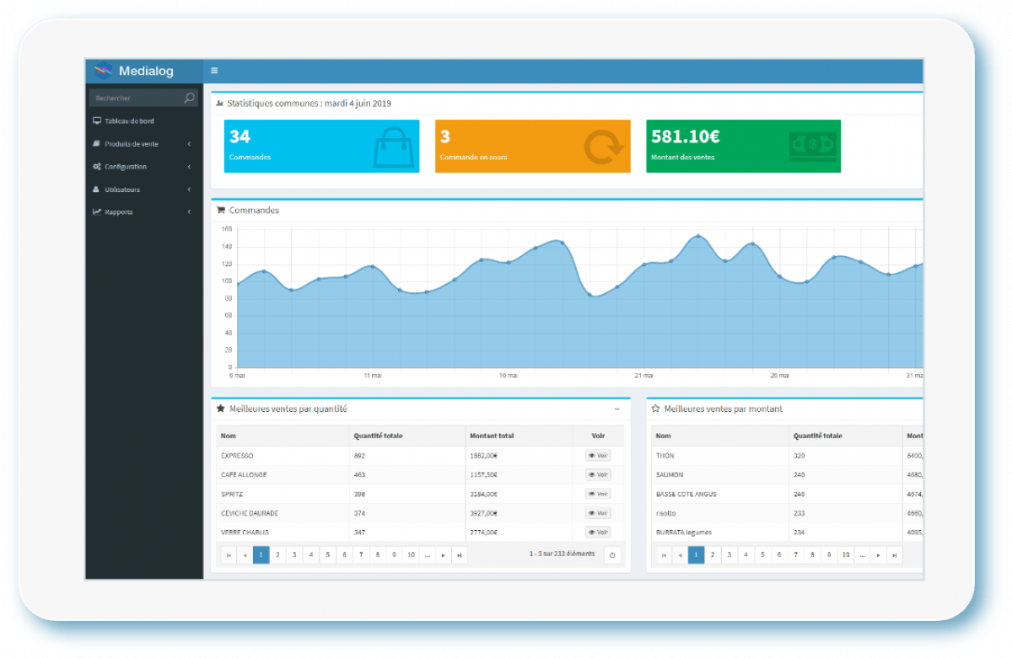
Task: Open the Rapports sidebar menu
Action: (x=118, y=212)
